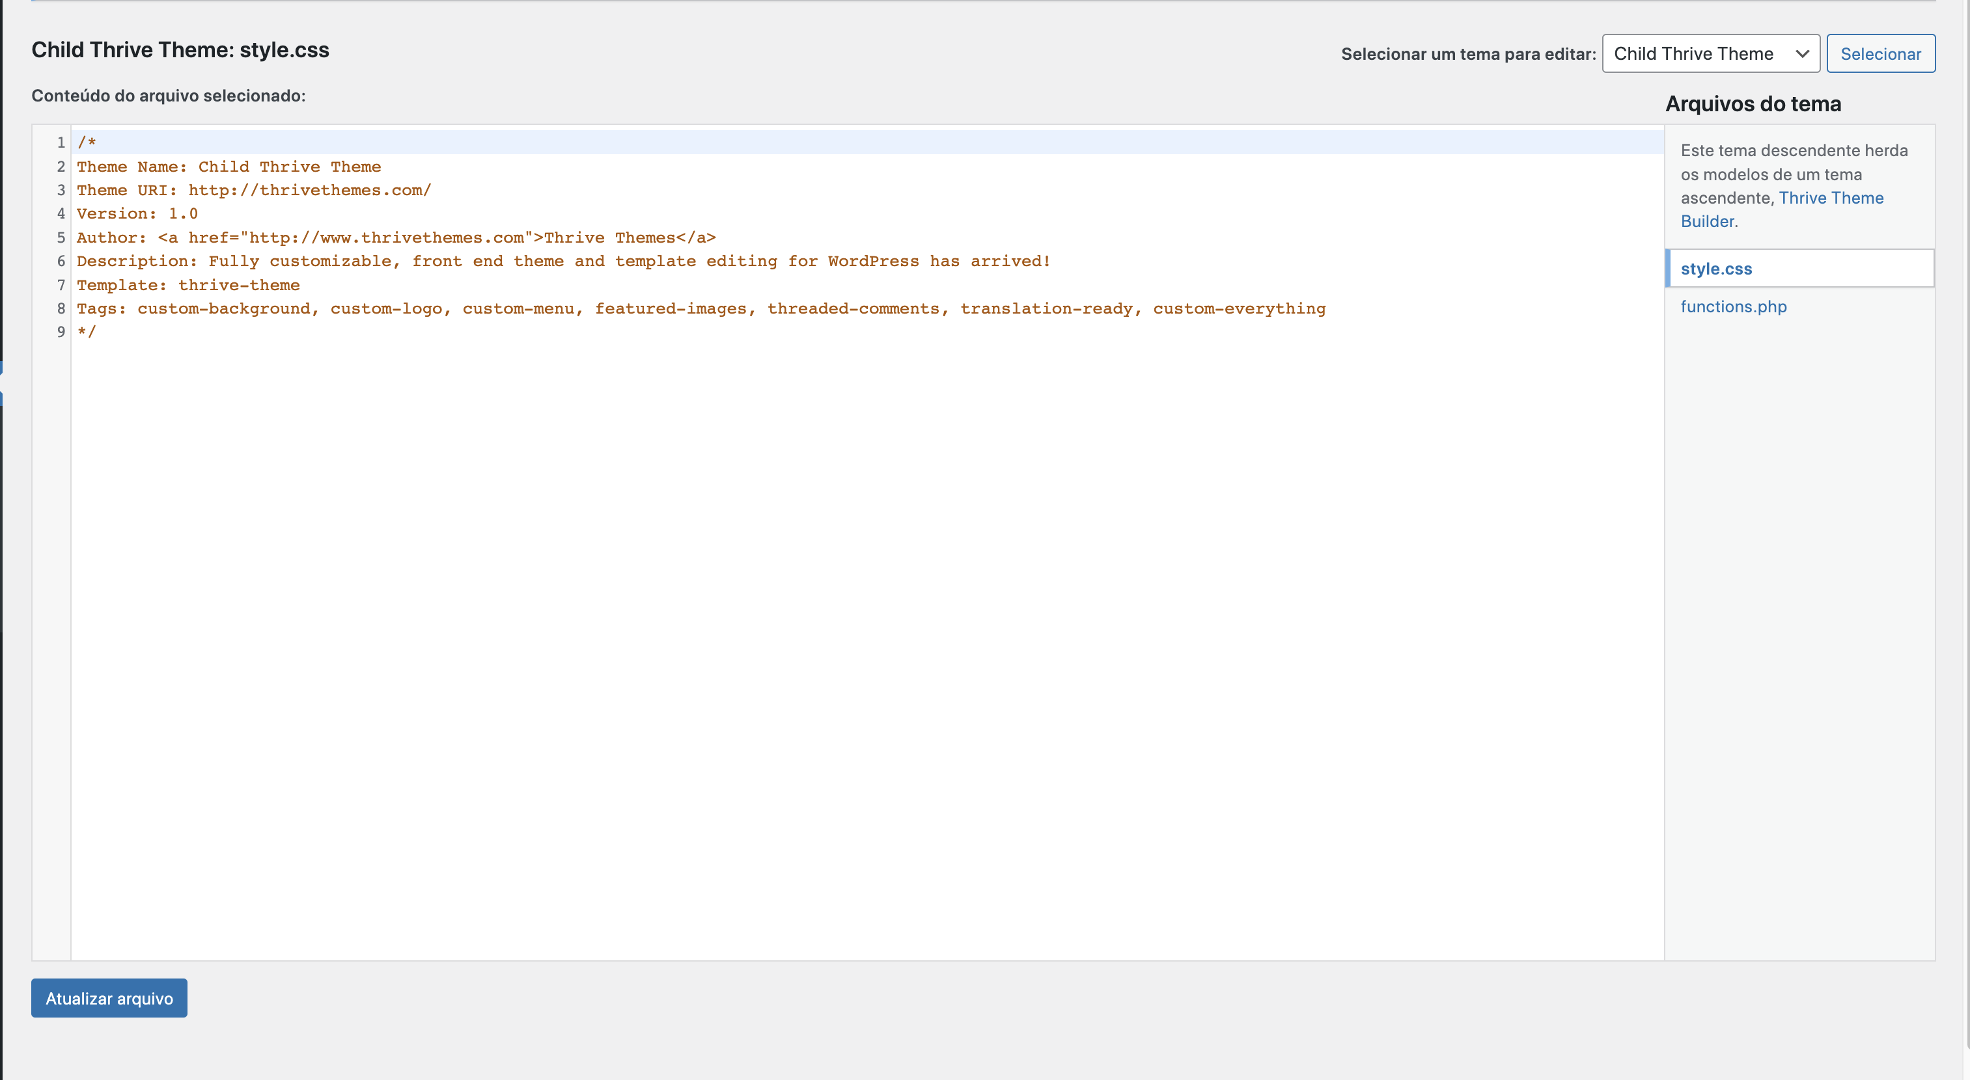Click the 'Arquivos do tema' heading
Viewport: 1970px width, 1080px height.
(1753, 103)
